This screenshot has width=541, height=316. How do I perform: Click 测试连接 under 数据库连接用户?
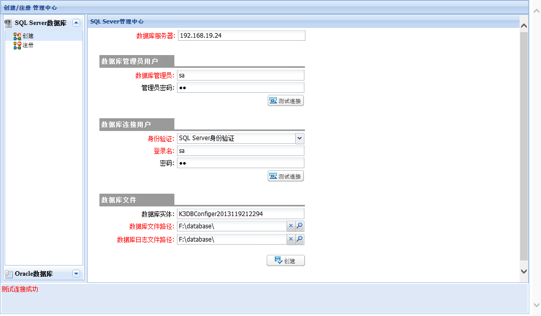click(x=286, y=176)
